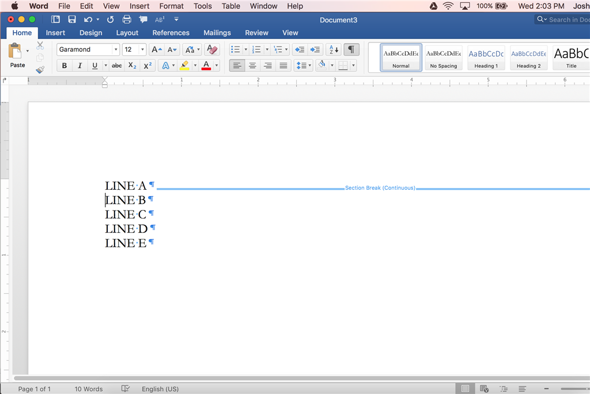Apply yellow text highlight color
This screenshot has height=394, width=590.
pos(184,66)
